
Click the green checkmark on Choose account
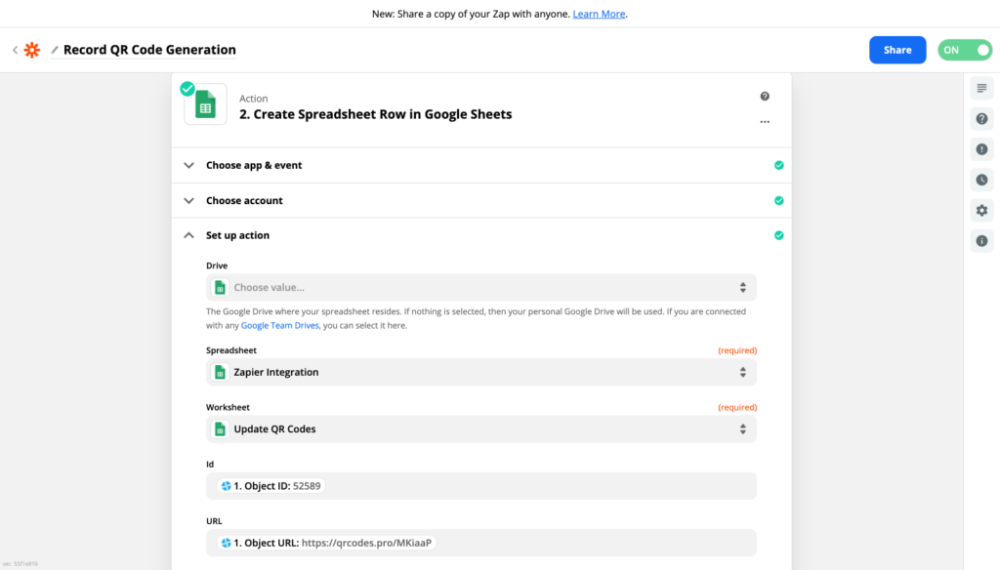point(778,200)
